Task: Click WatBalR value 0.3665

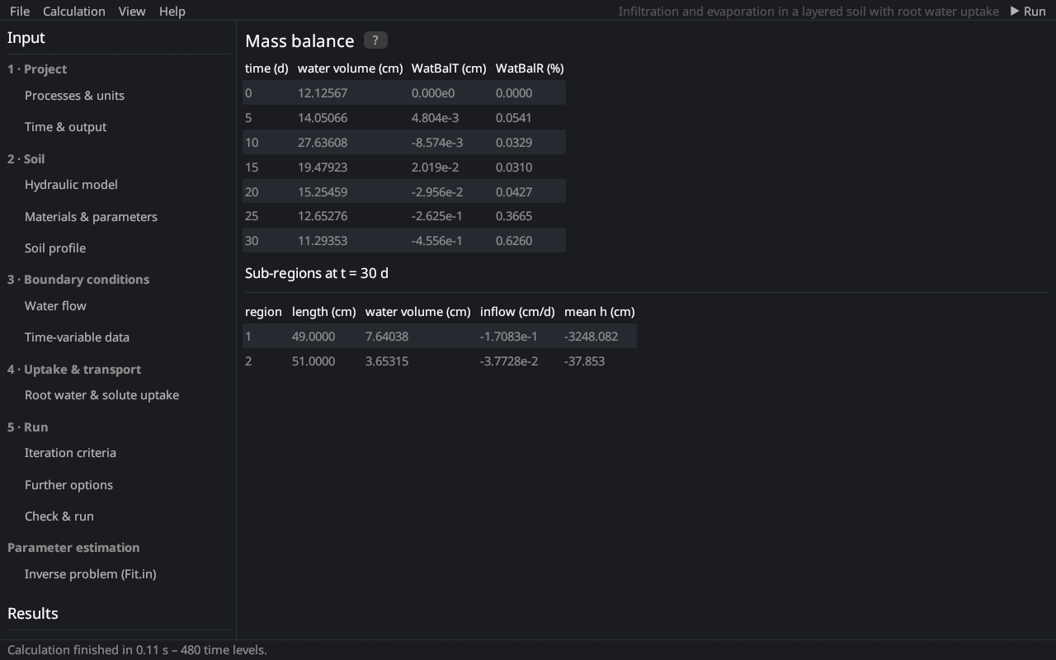Action: [514, 216]
